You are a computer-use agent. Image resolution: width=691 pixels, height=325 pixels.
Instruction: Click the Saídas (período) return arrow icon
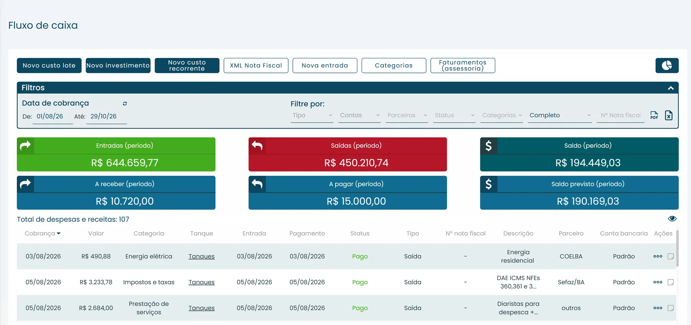tap(257, 146)
